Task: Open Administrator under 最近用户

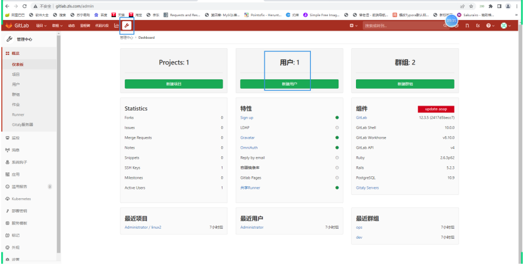Action: pyautogui.click(x=252, y=227)
